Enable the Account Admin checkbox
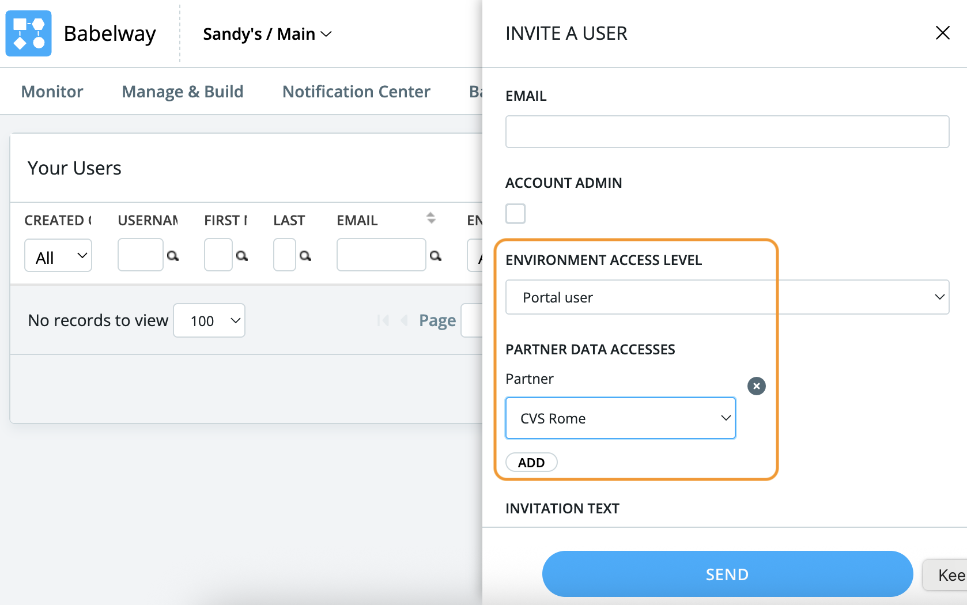This screenshot has height=605, width=967. (516, 214)
